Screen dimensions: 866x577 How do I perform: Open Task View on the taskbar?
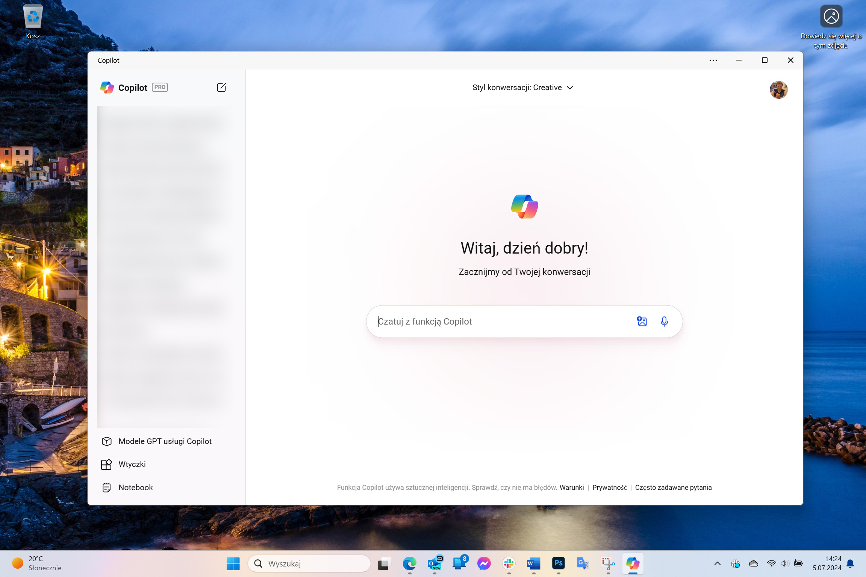[x=384, y=563]
